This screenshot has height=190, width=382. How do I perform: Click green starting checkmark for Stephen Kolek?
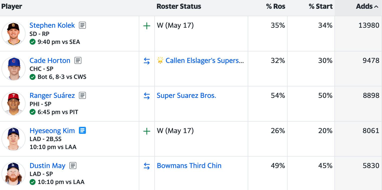click(33, 42)
